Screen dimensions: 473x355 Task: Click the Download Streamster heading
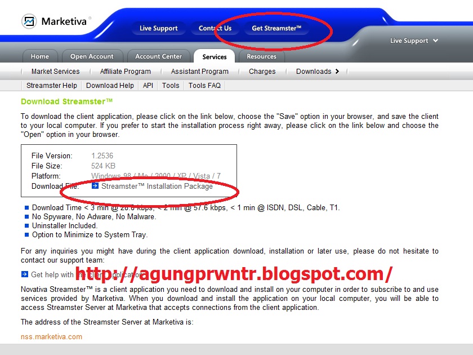coord(66,101)
